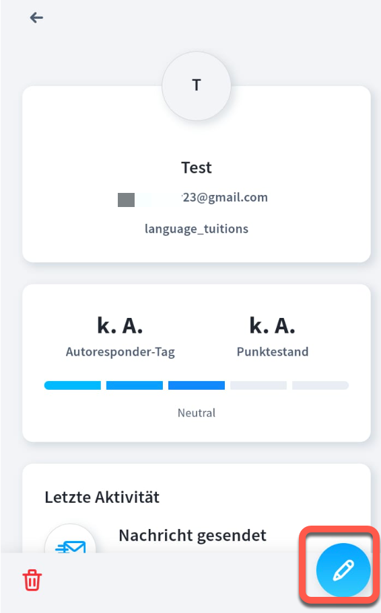381x613 pixels.
Task: Tap the Autoresponder-Tag k. A. value
Action: [120, 325]
